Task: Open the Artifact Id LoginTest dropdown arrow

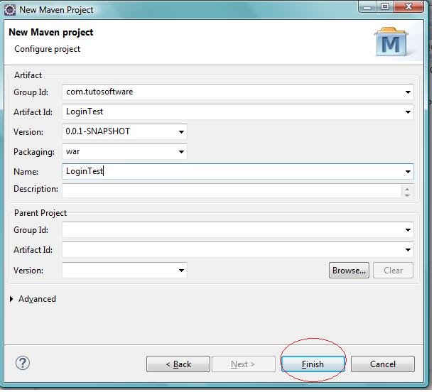Action: (408, 112)
